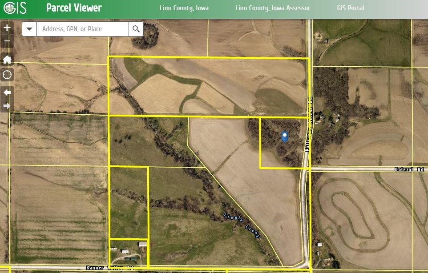
Task: Open the Linn County, Iowa link
Action: pos(184,8)
